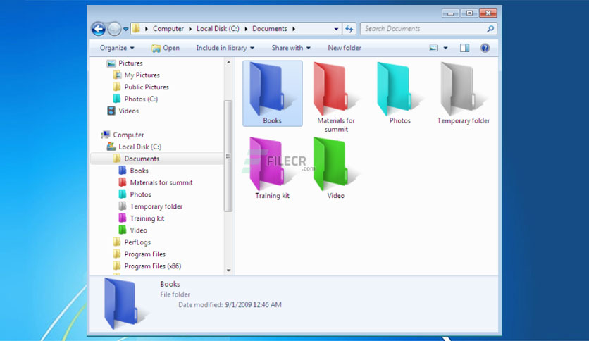589x341 pixels.
Task: Expand the Include in library dropdown
Action: [225, 48]
